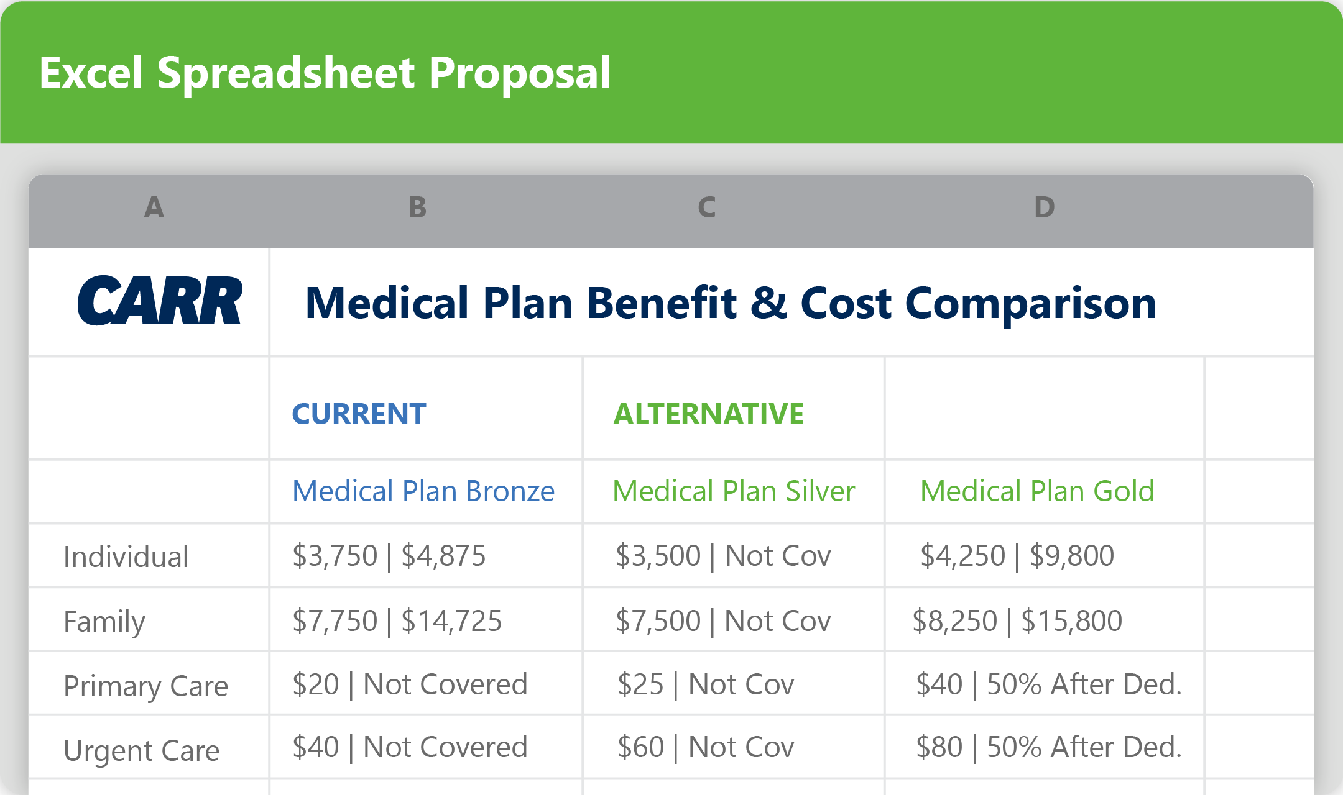
Task: Click the CURRENT label cell
Action: click(x=359, y=414)
